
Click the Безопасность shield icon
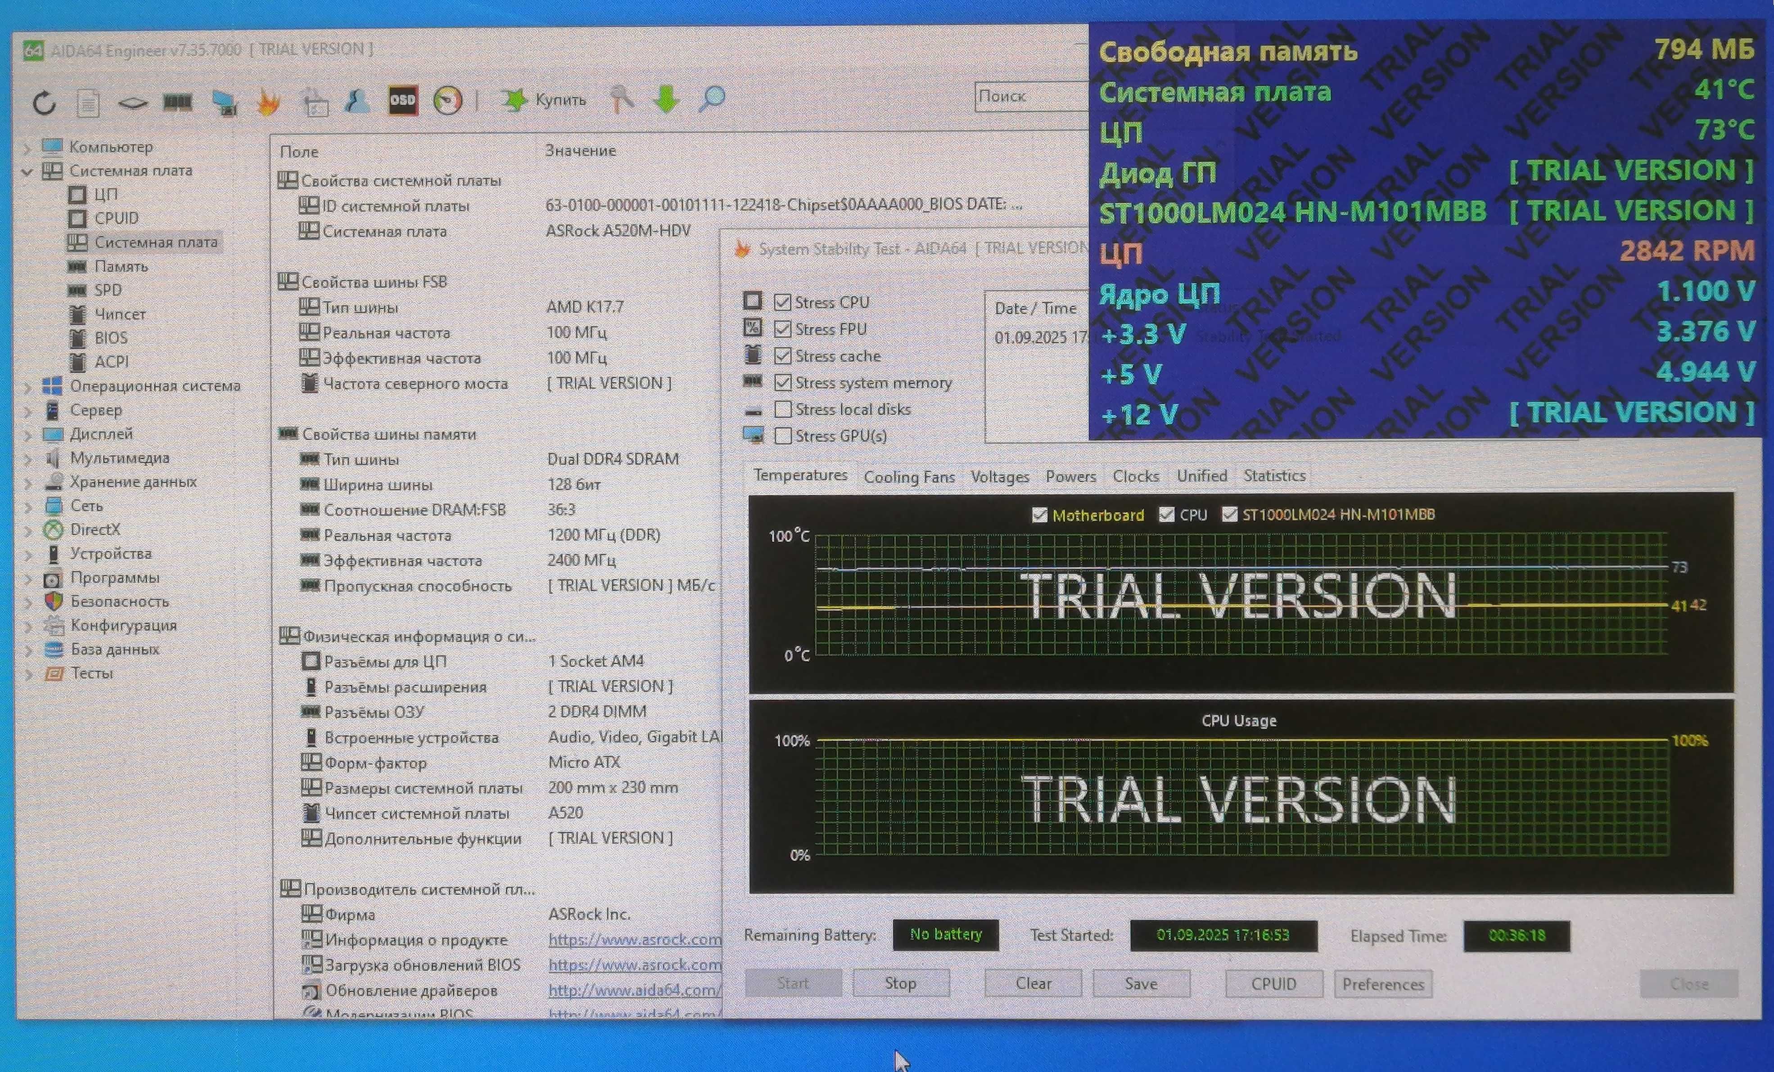pos(54,601)
